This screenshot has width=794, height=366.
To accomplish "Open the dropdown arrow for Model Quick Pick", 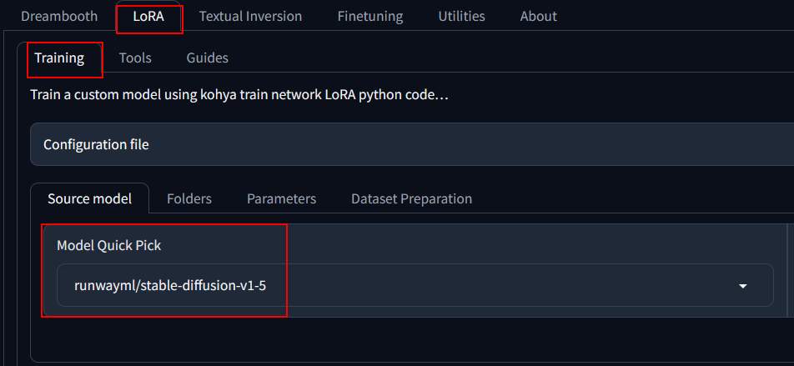I will click(742, 286).
